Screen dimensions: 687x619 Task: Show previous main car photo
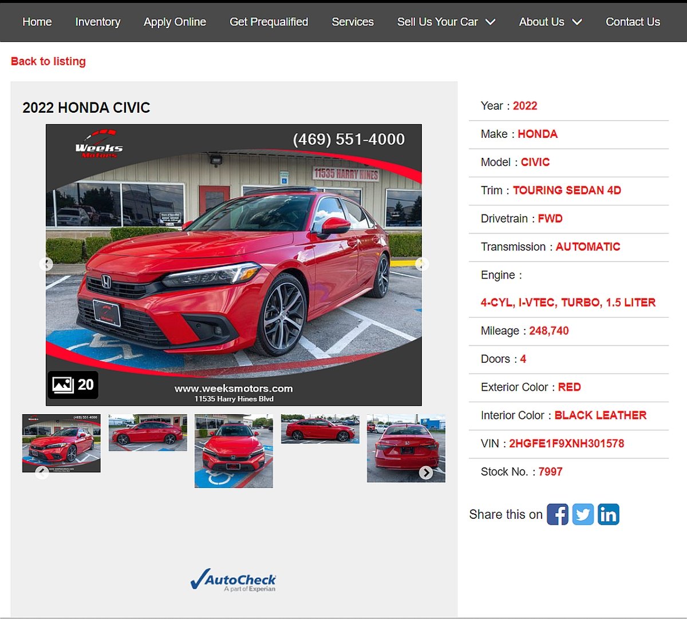pos(46,264)
